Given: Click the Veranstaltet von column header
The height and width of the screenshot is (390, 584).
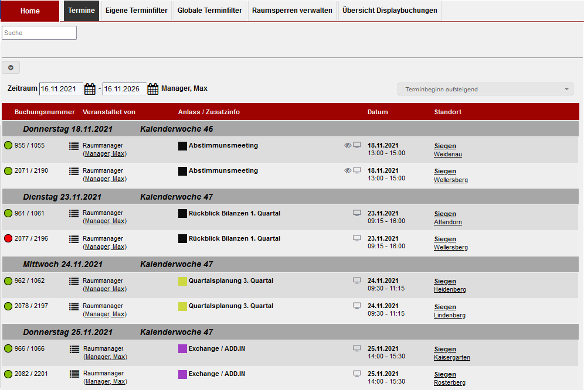Looking at the screenshot, I should click(x=108, y=112).
